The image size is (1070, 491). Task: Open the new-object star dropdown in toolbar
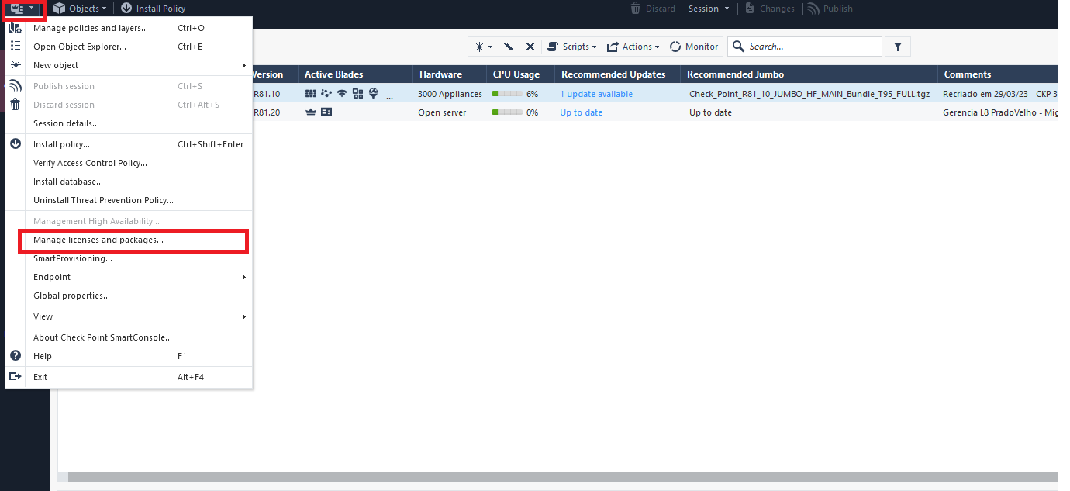pos(483,47)
